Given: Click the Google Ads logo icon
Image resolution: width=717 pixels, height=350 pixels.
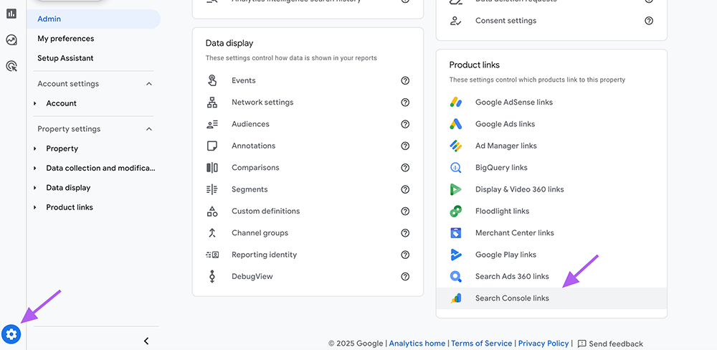Looking at the screenshot, I should [x=456, y=124].
